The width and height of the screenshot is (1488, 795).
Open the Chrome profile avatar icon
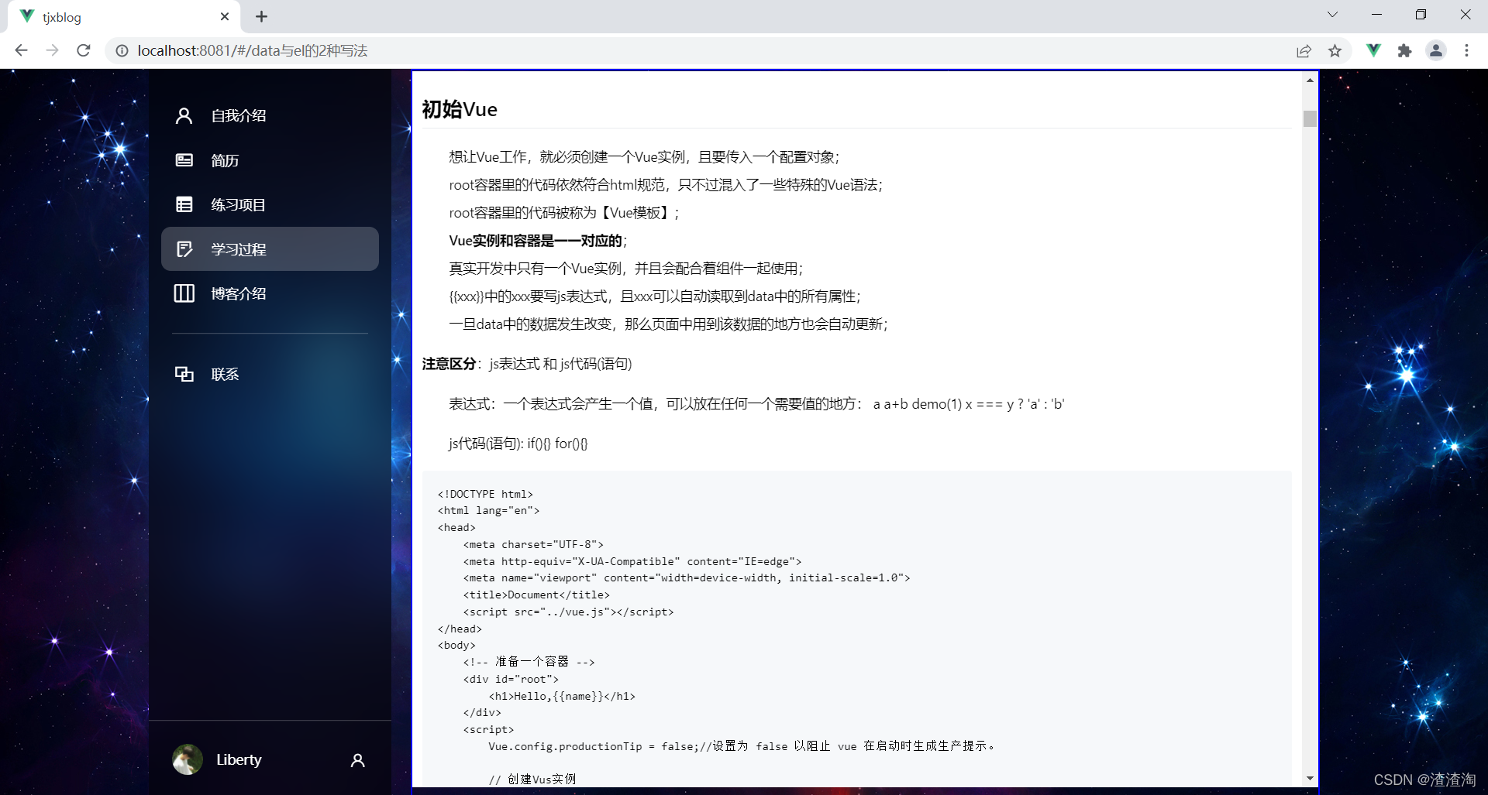pyautogui.click(x=1435, y=50)
